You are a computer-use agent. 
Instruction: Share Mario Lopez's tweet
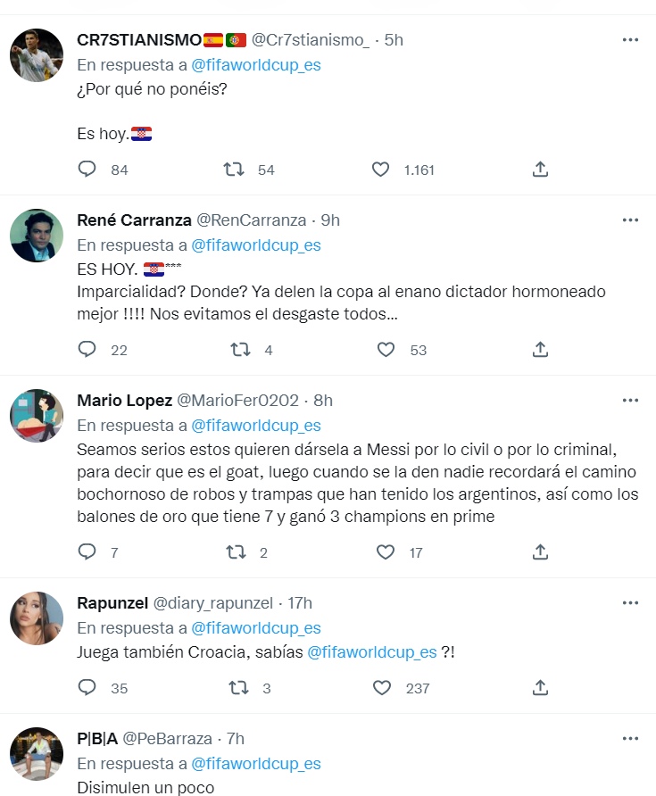pos(540,552)
